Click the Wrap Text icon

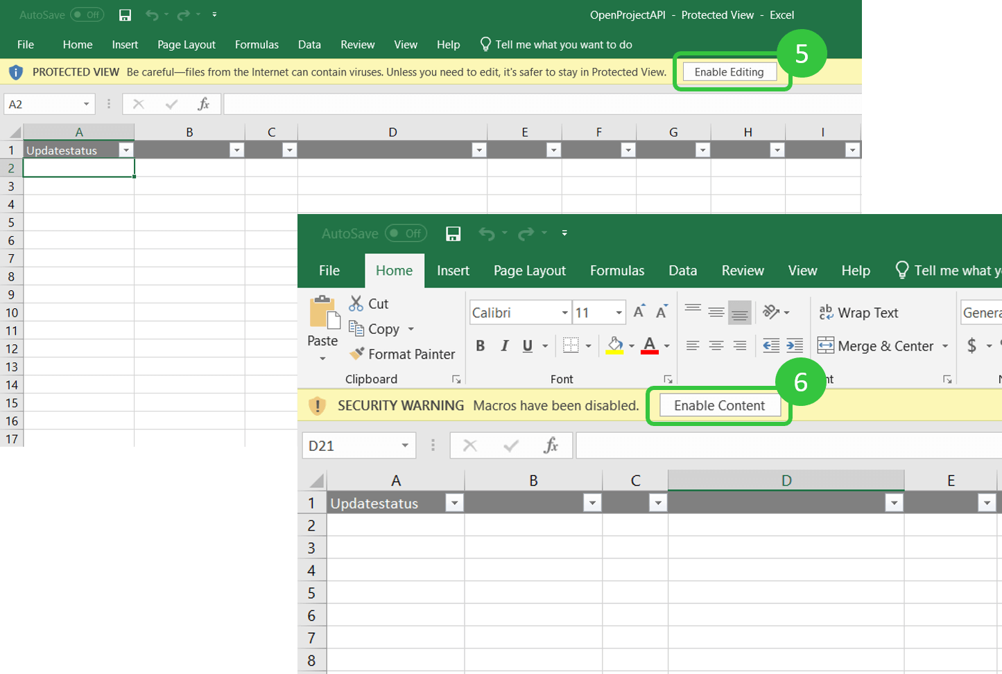860,312
